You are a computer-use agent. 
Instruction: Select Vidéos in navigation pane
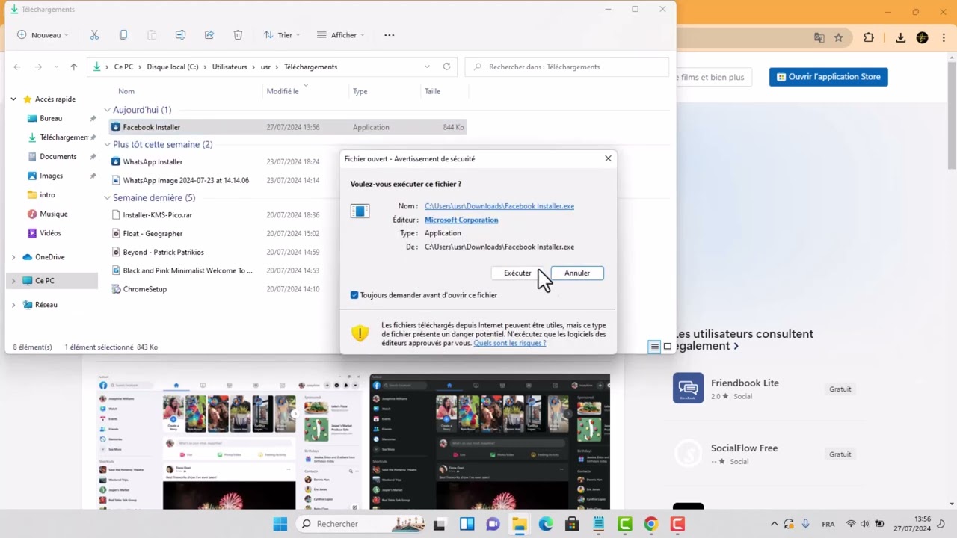tap(50, 233)
